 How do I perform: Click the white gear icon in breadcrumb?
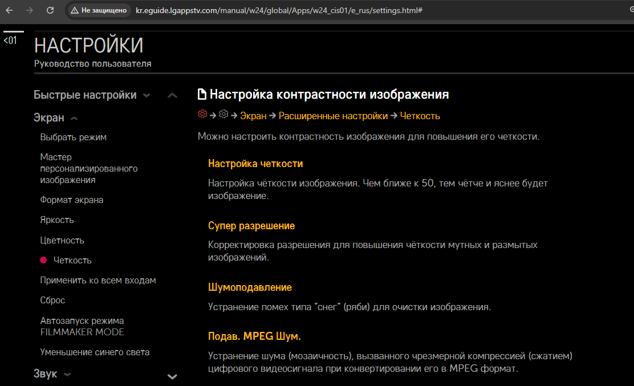[223, 115]
